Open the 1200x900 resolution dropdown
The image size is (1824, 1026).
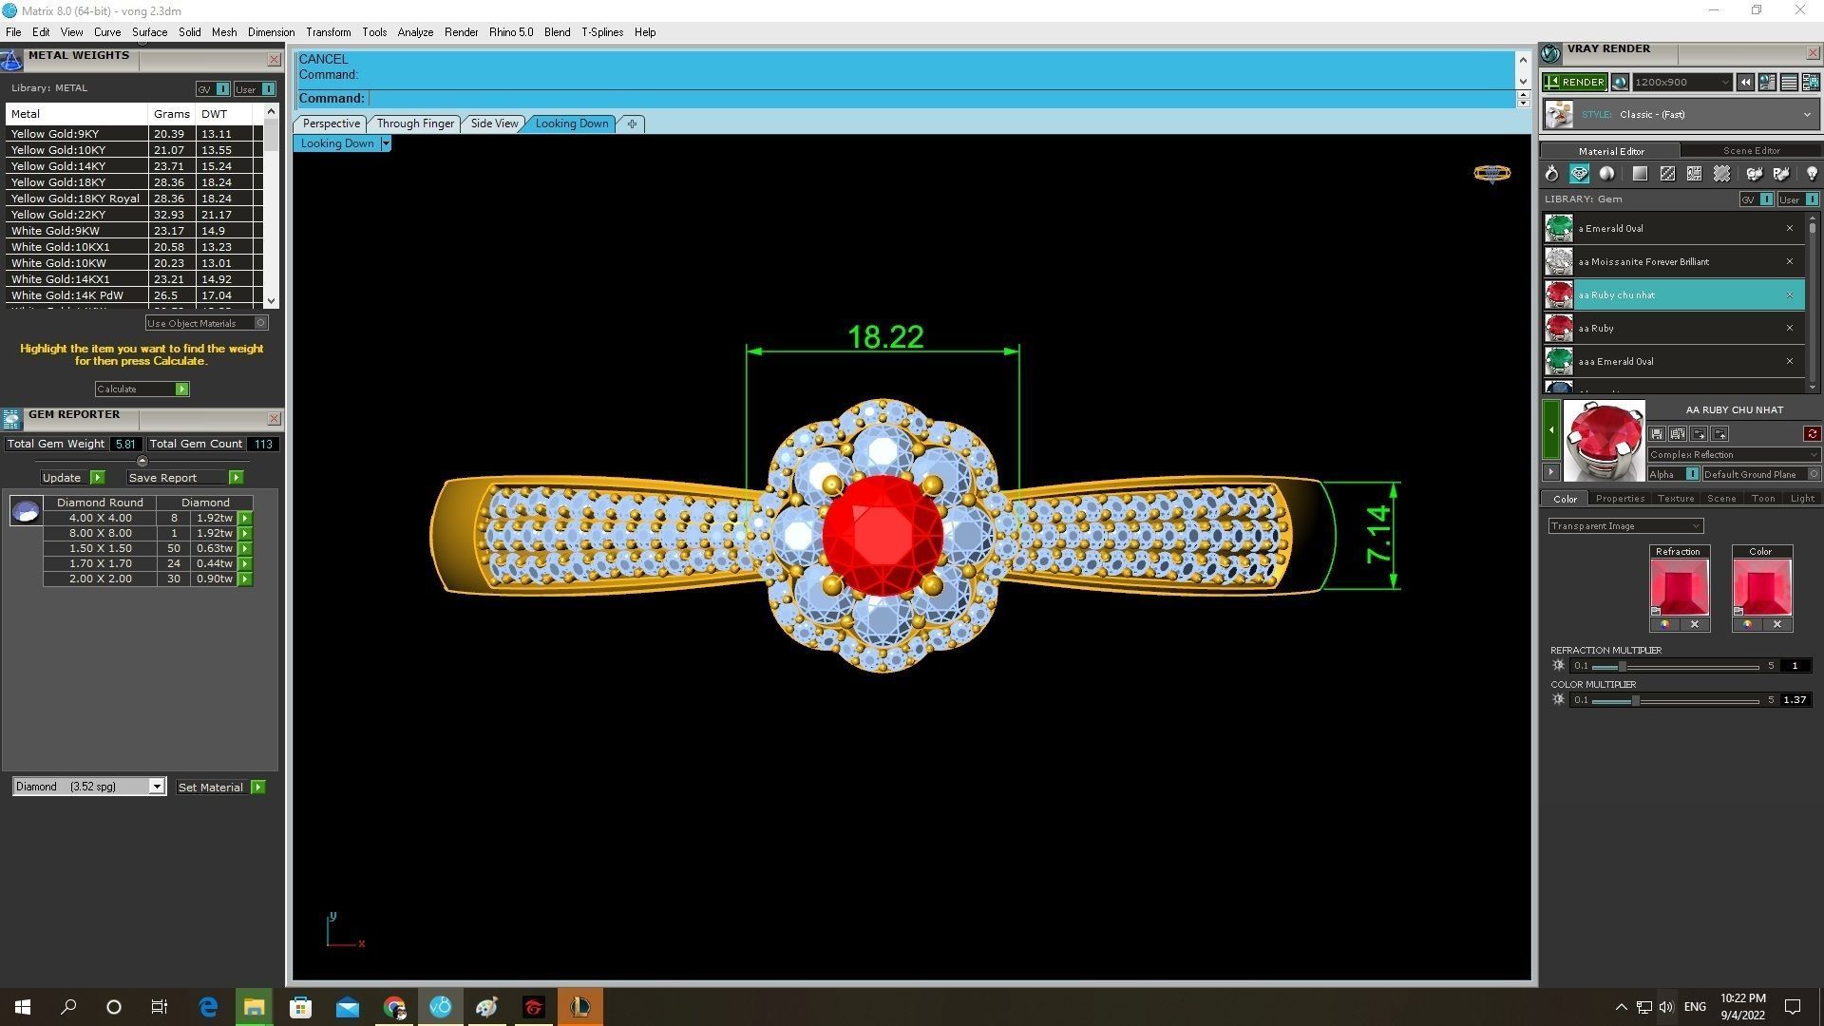[1681, 83]
